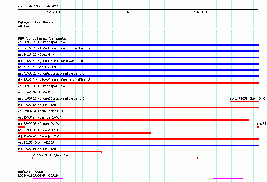
Task: Click the short red bar under nsv3399726
Action: 21,127
